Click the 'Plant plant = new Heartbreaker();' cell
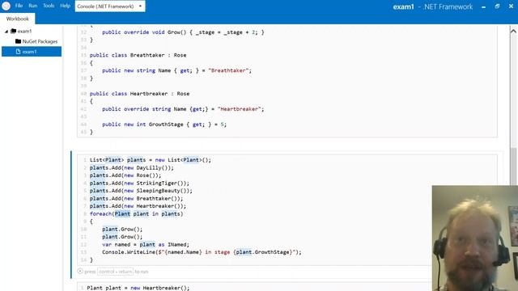Viewport: 518px width, 291px height. point(138,288)
